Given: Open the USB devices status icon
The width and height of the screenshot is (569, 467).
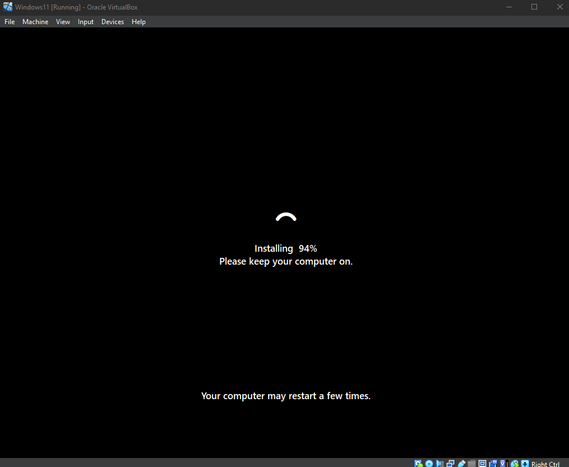Looking at the screenshot, I should point(461,464).
